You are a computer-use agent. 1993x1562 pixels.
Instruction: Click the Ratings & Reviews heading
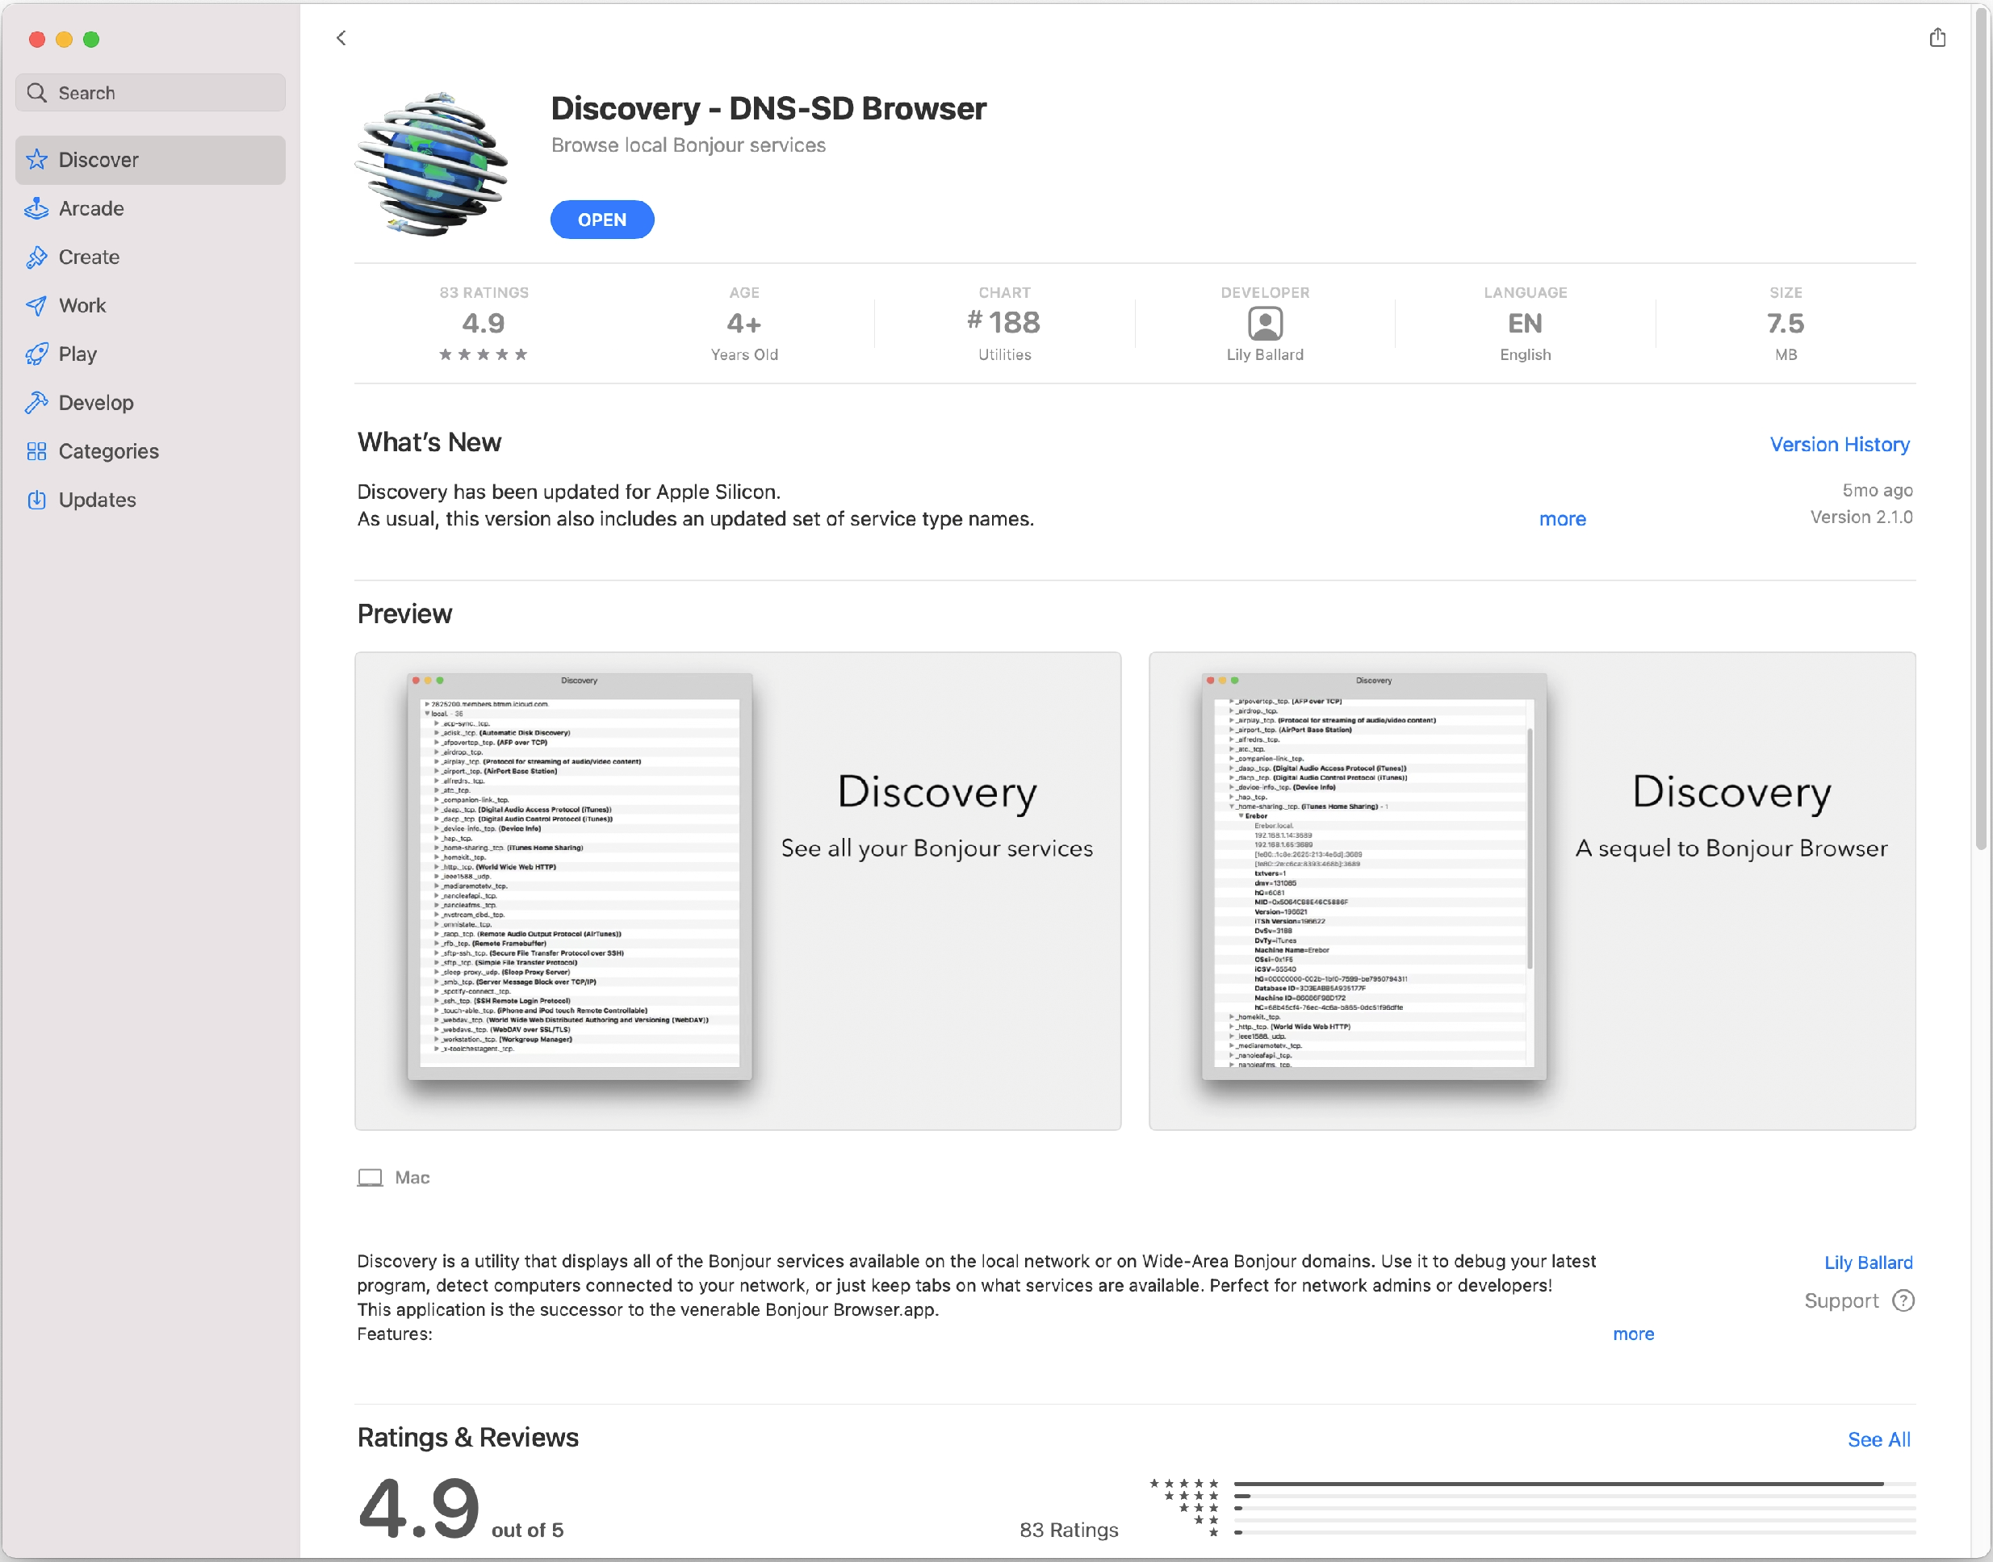coord(467,1438)
